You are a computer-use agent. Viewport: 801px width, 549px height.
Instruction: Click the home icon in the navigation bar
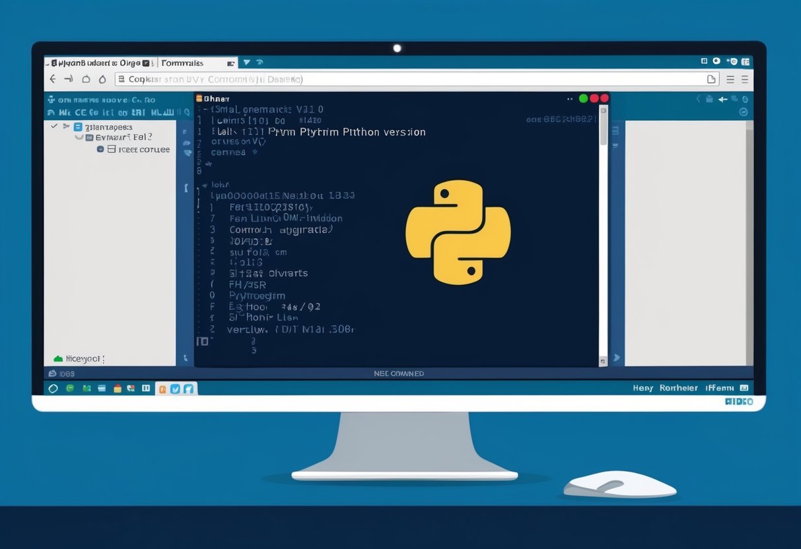click(86, 79)
